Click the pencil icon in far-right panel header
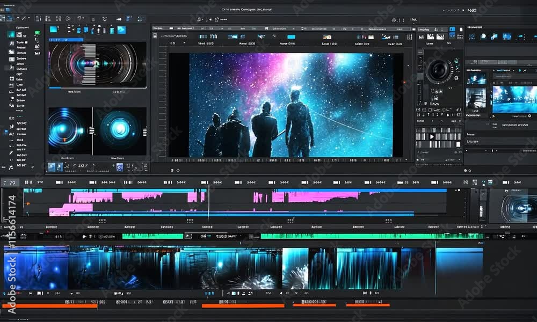 (x=525, y=70)
